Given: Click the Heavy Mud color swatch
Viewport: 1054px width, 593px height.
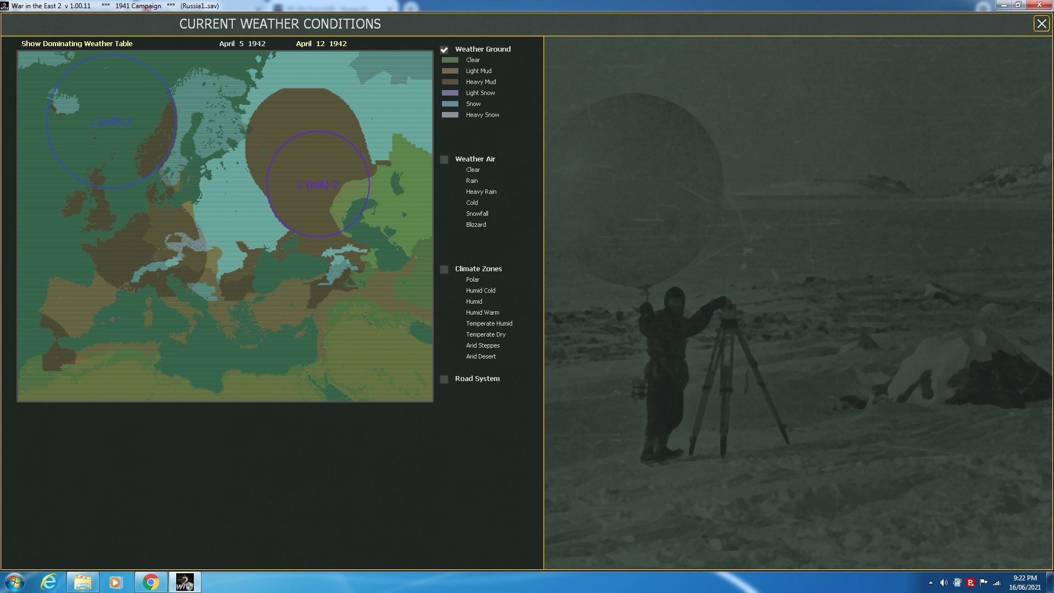Looking at the screenshot, I should point(450,82).
